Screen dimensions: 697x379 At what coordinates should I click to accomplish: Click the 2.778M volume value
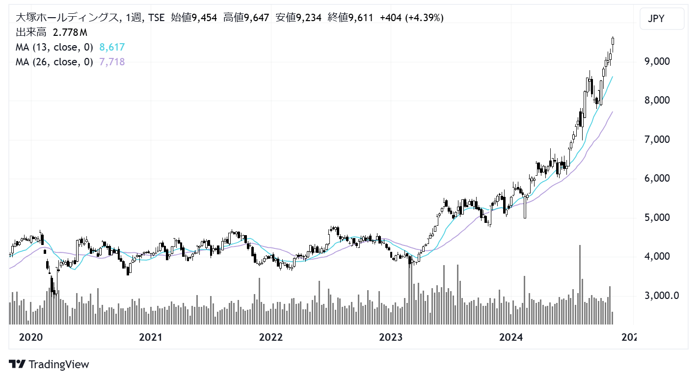click(x=70, y=33)
